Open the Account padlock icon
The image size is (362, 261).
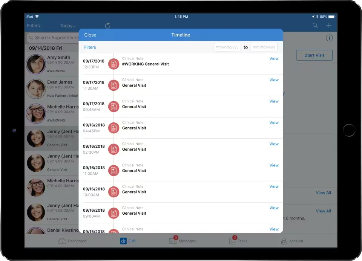(x=284, y=241)
